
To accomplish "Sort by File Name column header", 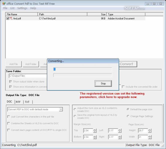I will 21,14.
